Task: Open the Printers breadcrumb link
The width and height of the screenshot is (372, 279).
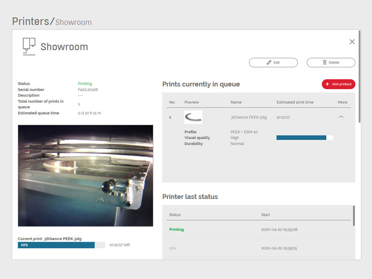Action: pyautogui.click(x=31, y=21)
